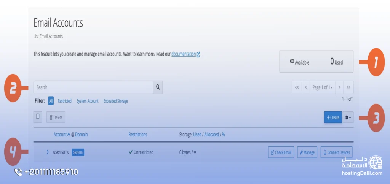Expand the username account row chevron
The width and height of the screenshot is (390, 184).
point(48,152)
